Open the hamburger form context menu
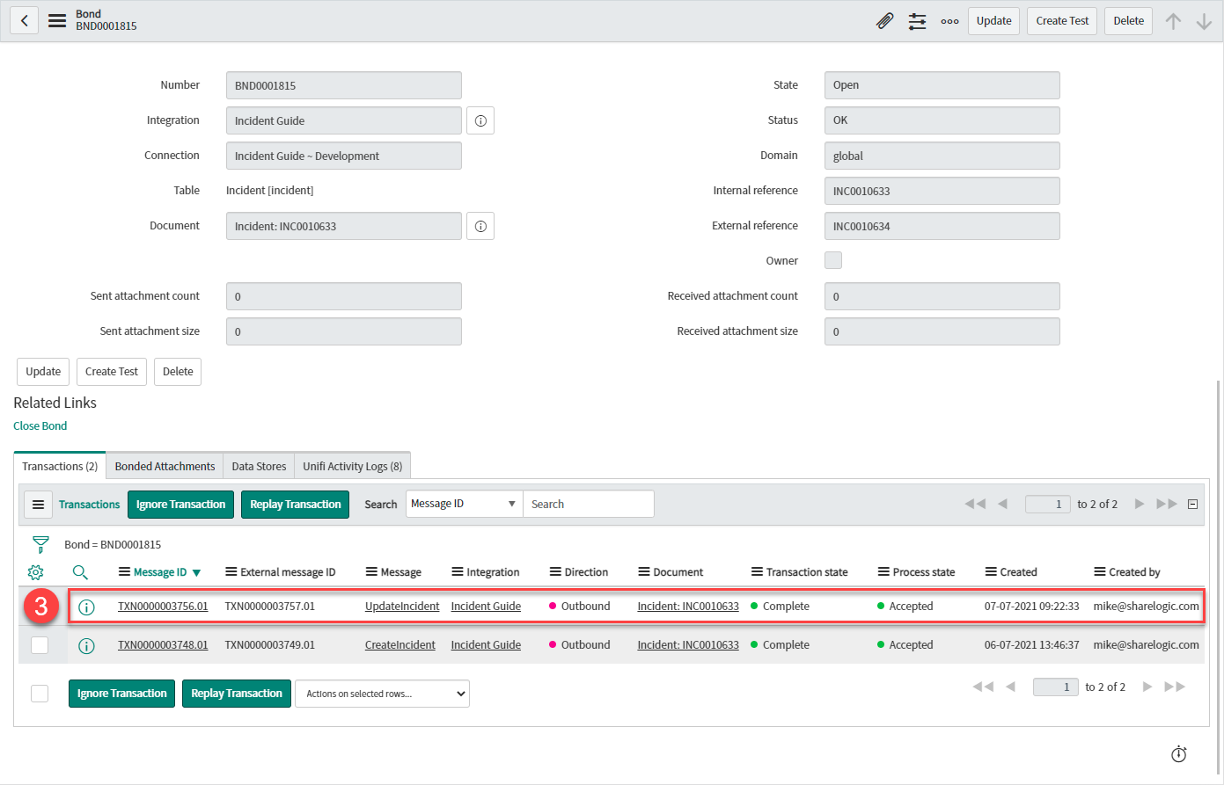Image resolution: width=1224 pixels, height=785 pixels. 57,21
